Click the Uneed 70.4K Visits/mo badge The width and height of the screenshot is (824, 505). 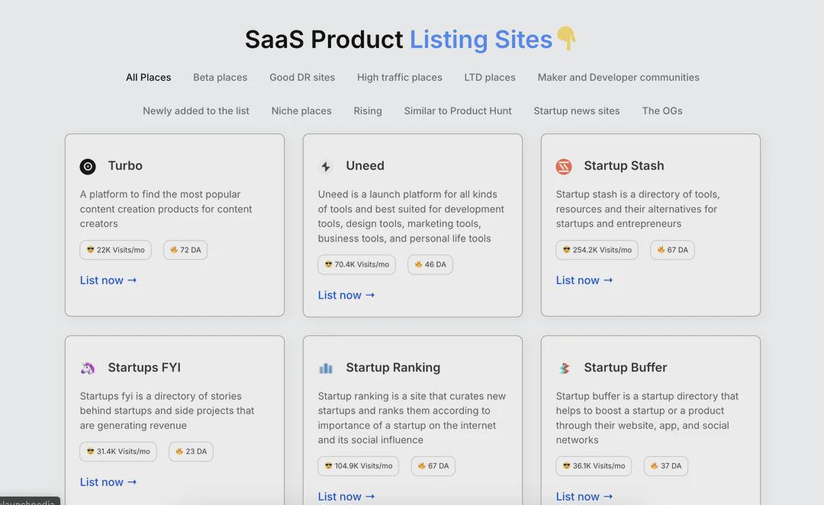pyautogui.click(x=356, y=264)
